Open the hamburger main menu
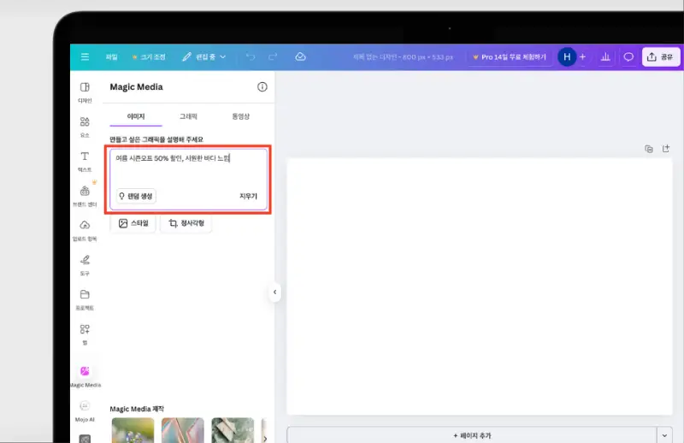Screen dimensions: 684x443 (x=85, y=56)
